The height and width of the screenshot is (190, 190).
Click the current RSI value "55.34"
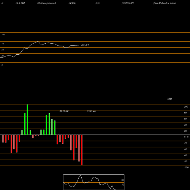click(x=85, y=45)
